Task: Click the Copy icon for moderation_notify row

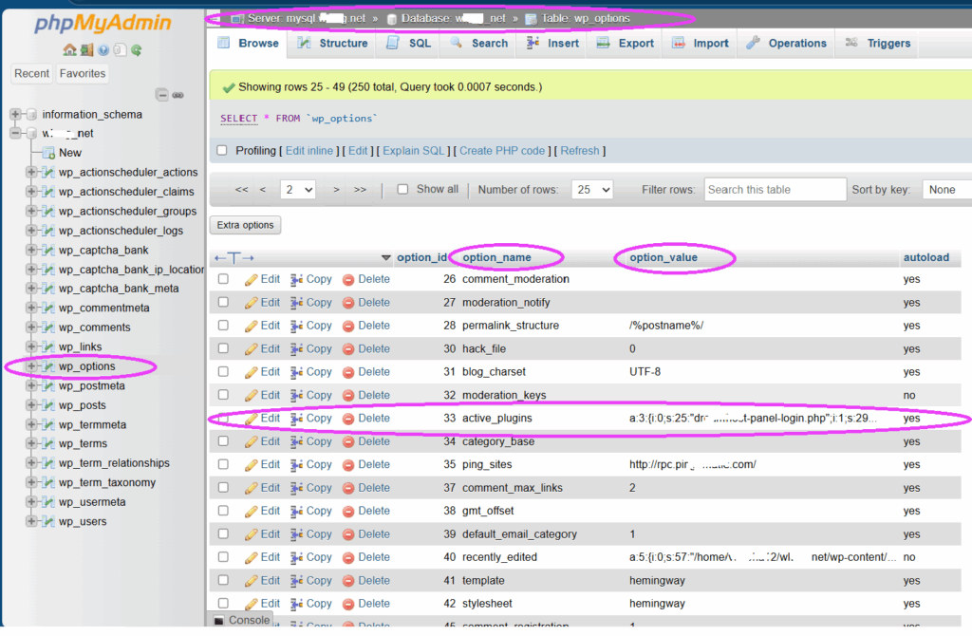Action: [x=297, y=303]
